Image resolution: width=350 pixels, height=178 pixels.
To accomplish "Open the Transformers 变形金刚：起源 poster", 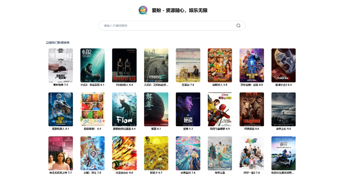I will click(x=252, y=66).
